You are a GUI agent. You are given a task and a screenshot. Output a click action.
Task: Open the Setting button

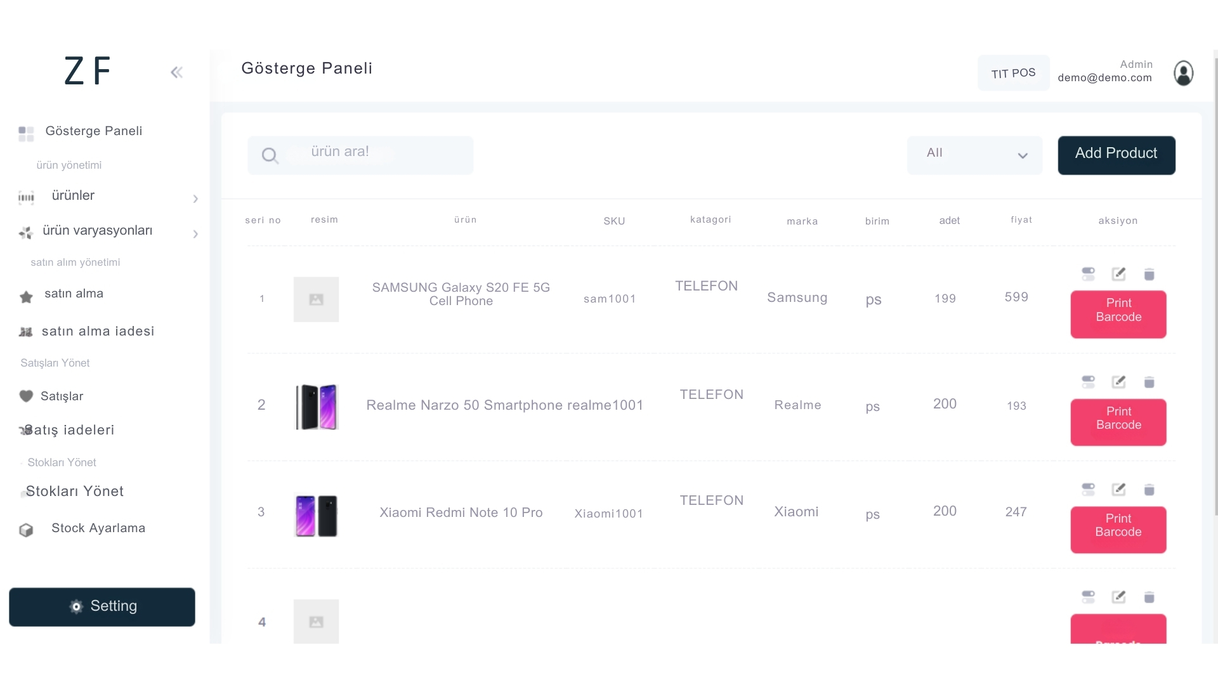pos(102,607)
